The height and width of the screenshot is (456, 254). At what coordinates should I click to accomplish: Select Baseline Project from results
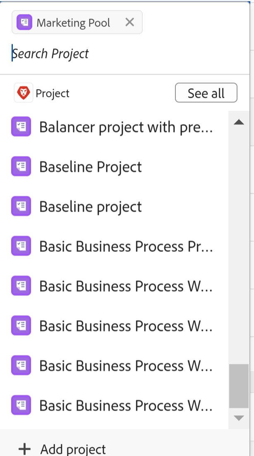[x=90, y=166]
